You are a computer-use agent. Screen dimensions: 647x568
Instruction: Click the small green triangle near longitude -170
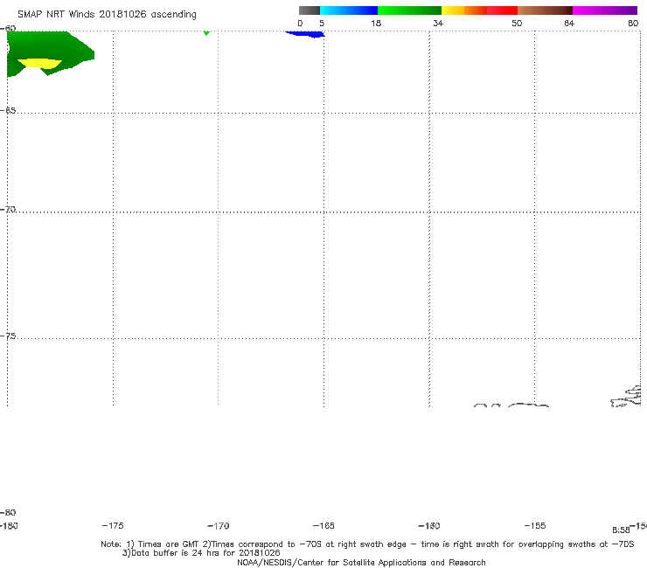tap(206, 32)
